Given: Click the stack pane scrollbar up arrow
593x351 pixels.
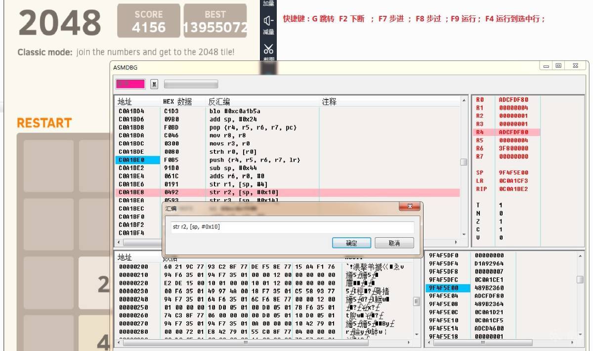Looking at the screenshot, I should click(x=580, y=255).
